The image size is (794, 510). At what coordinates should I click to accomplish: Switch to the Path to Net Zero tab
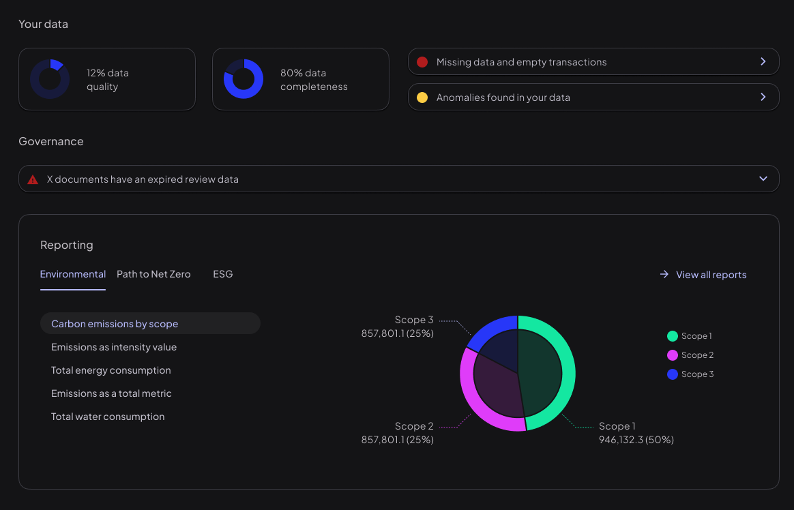click(153, 274)
